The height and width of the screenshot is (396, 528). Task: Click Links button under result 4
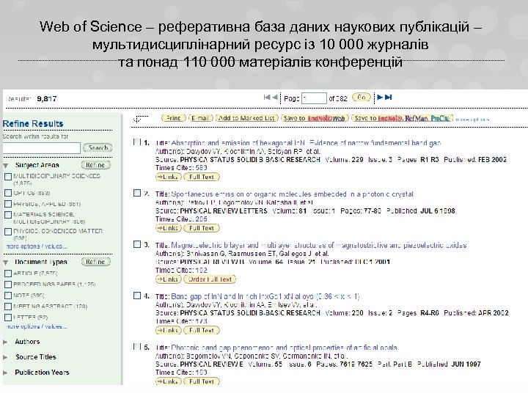click(x=169, y=330)
